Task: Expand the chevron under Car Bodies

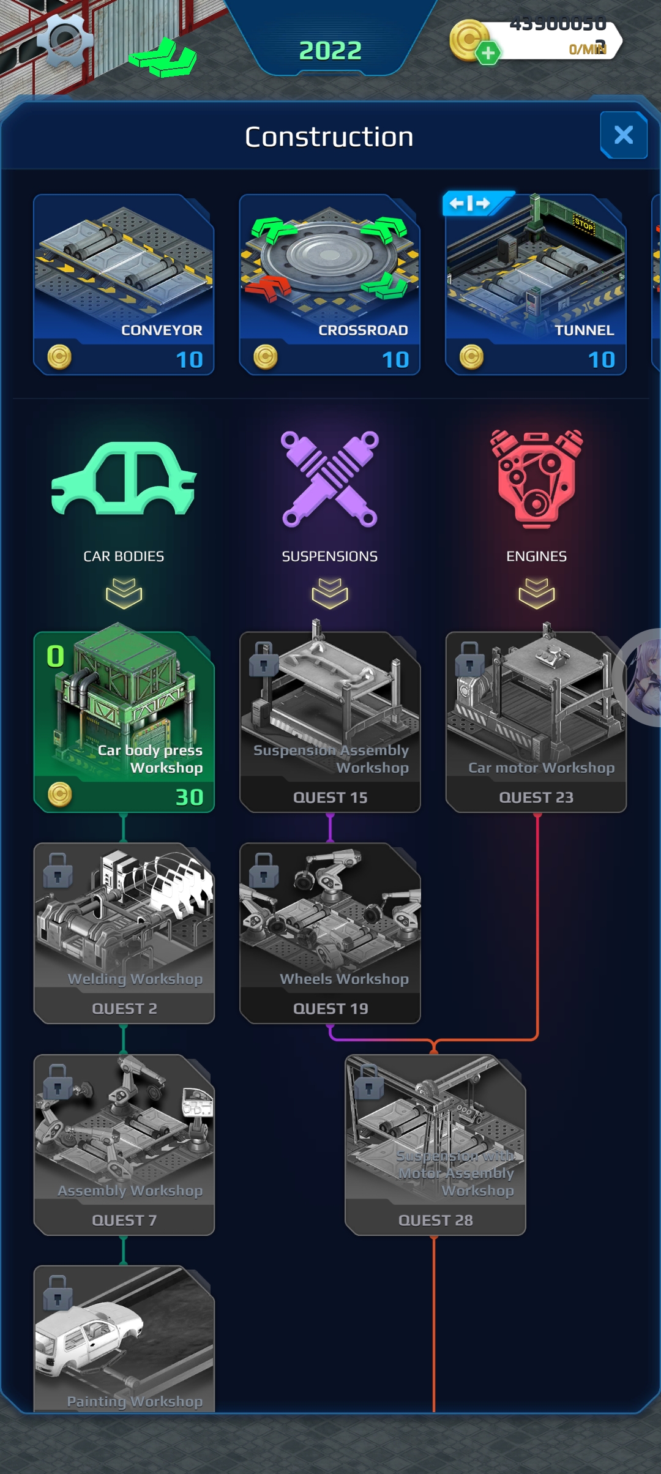Action: (x=124, y=593)
